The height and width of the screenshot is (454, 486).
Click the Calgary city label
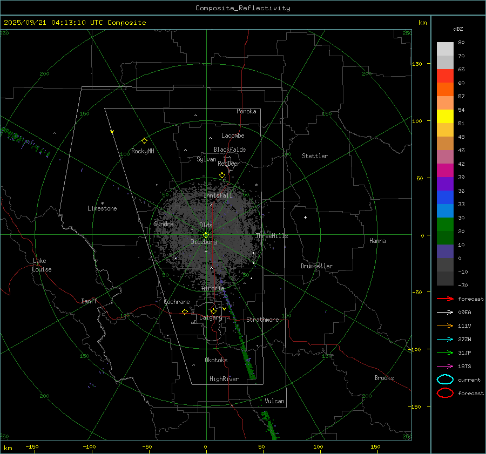[x=210, y=318]
